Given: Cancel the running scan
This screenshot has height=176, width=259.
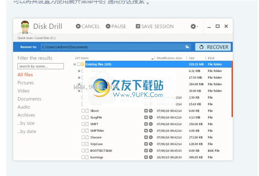Looking at the screenshot, I should [88, 26].
